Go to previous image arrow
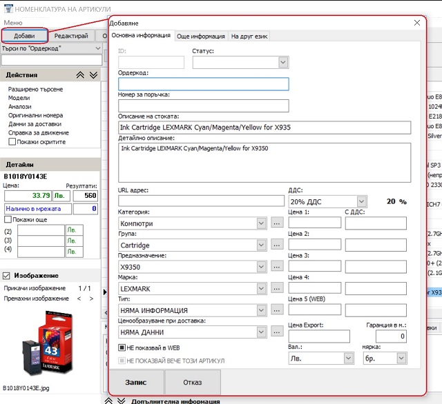442x404 pixels. tap(79, 299)
